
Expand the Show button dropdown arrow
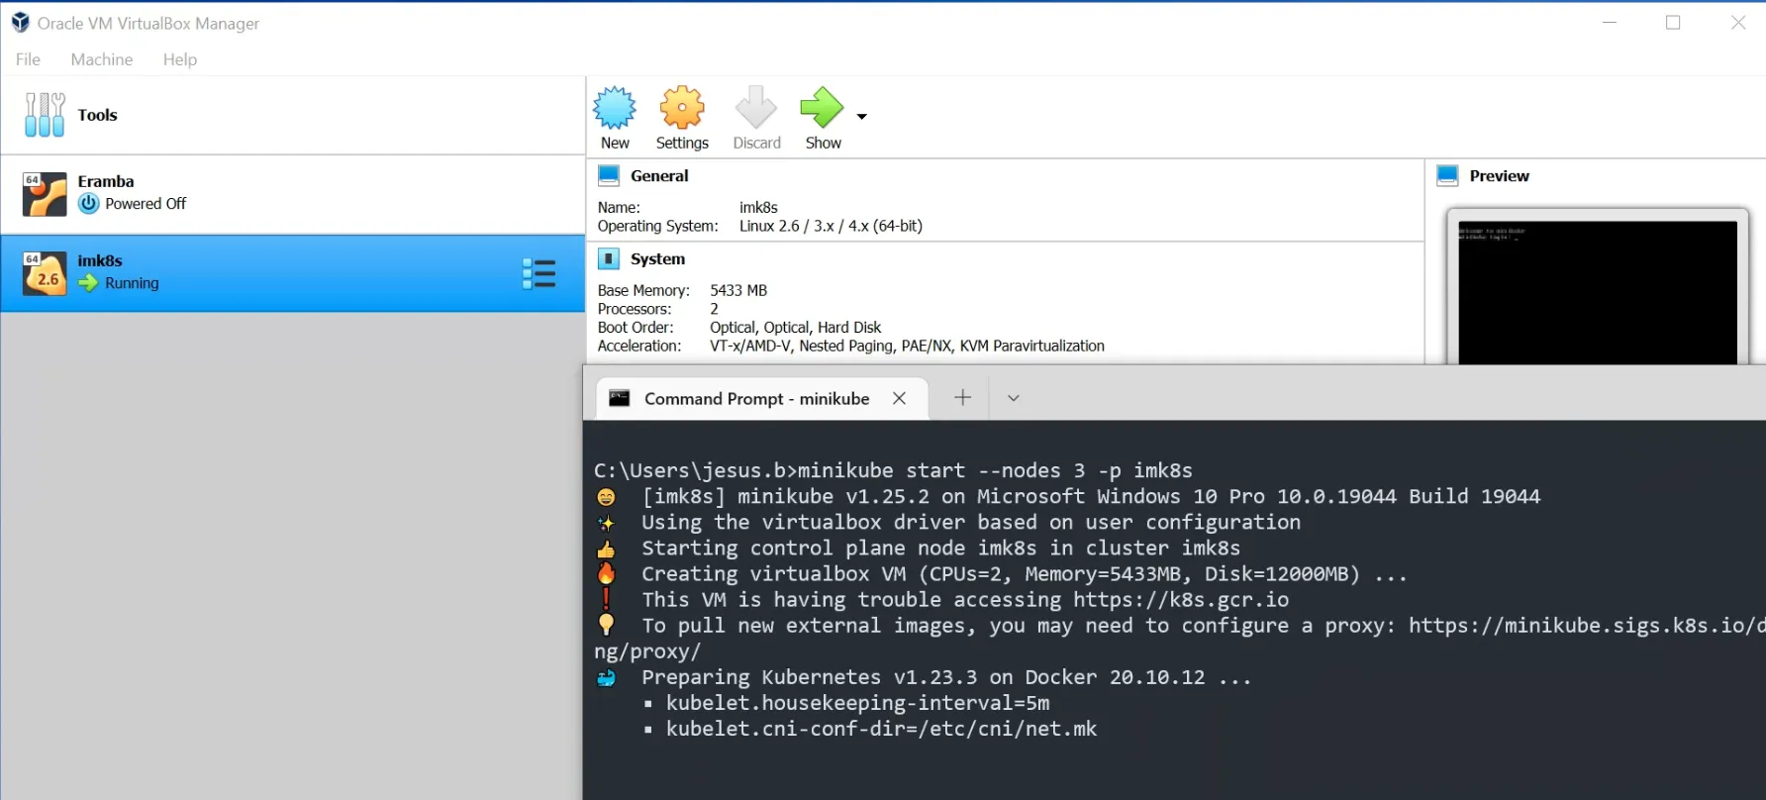[x=862, y=117]
